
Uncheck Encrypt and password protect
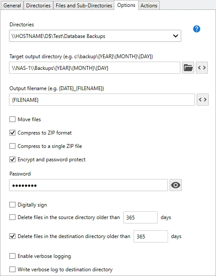(12, 160)
